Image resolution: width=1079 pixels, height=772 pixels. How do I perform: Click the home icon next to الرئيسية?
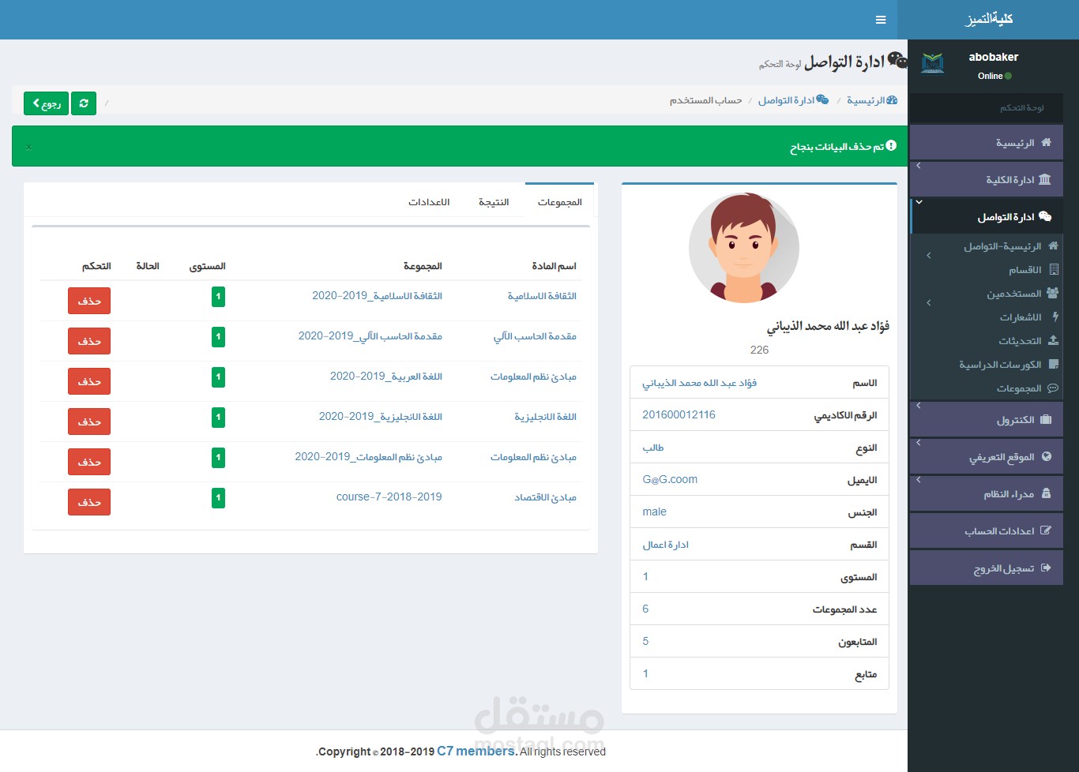(x=1046, y=143)
